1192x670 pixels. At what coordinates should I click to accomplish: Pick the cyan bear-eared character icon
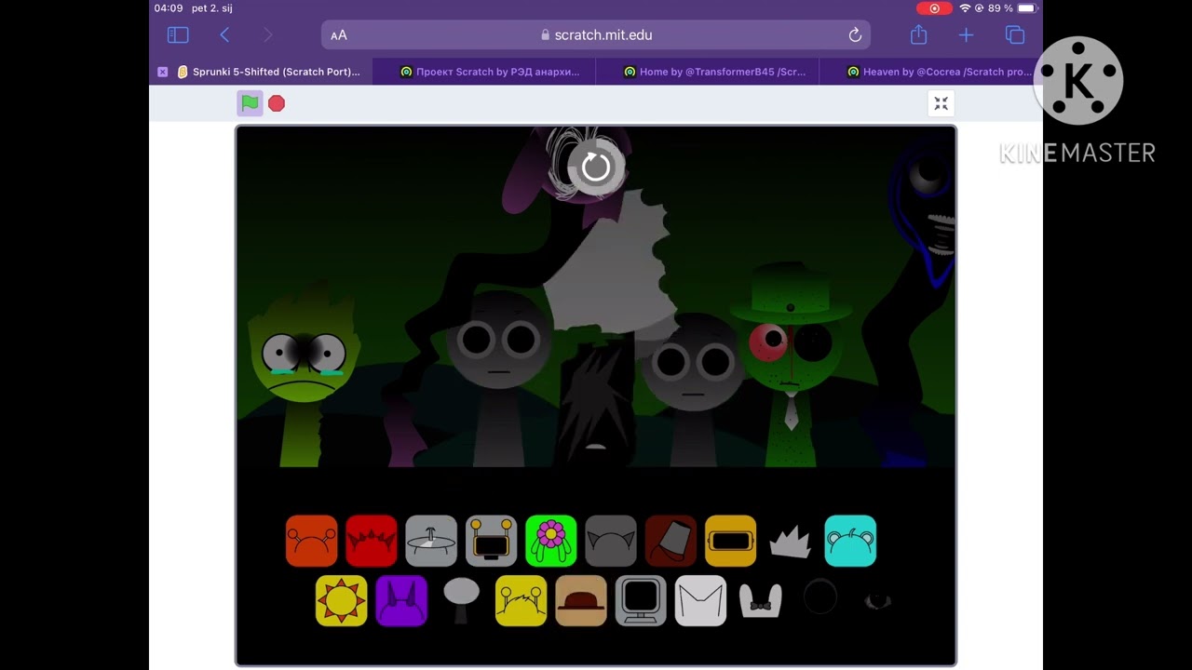850,541
